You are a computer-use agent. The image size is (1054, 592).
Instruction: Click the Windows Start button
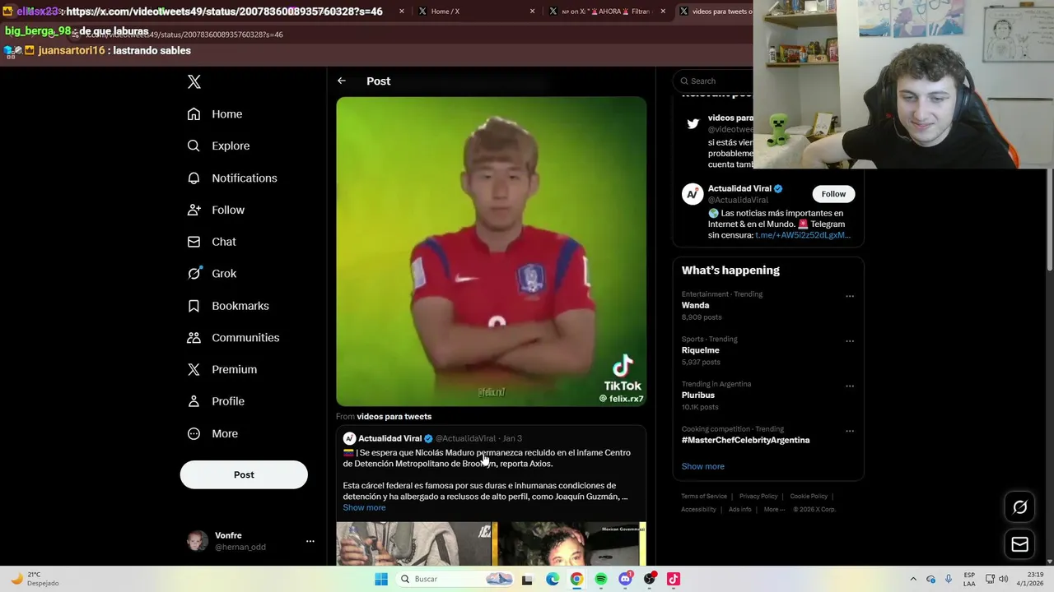click(x=381, y=579)
